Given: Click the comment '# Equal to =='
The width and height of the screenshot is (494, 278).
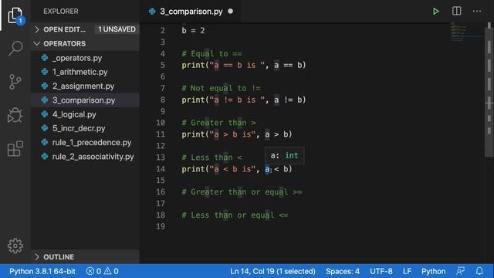Looking at the screenshot, I should pos(211,53).
